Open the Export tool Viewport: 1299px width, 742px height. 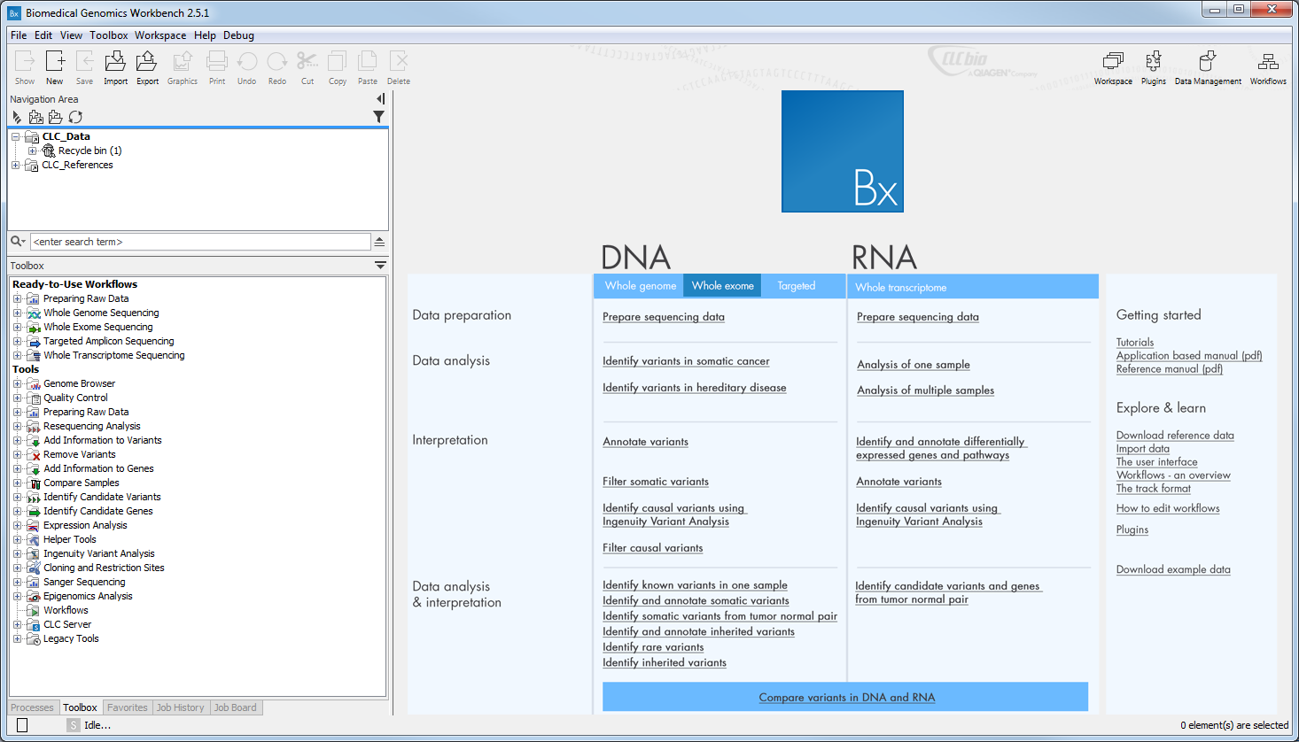click(147, 67)
